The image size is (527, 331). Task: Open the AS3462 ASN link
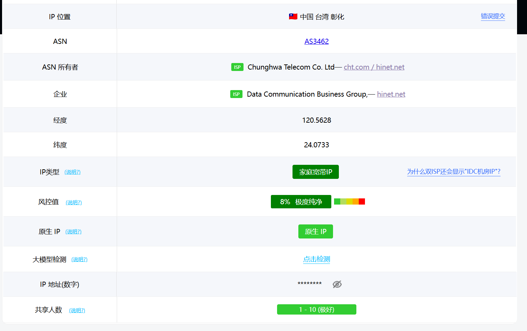click(316, 41)
